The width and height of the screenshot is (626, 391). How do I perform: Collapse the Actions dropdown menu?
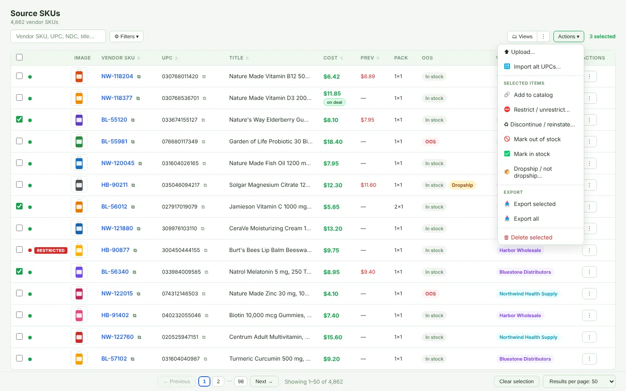(x=569, y=36)
